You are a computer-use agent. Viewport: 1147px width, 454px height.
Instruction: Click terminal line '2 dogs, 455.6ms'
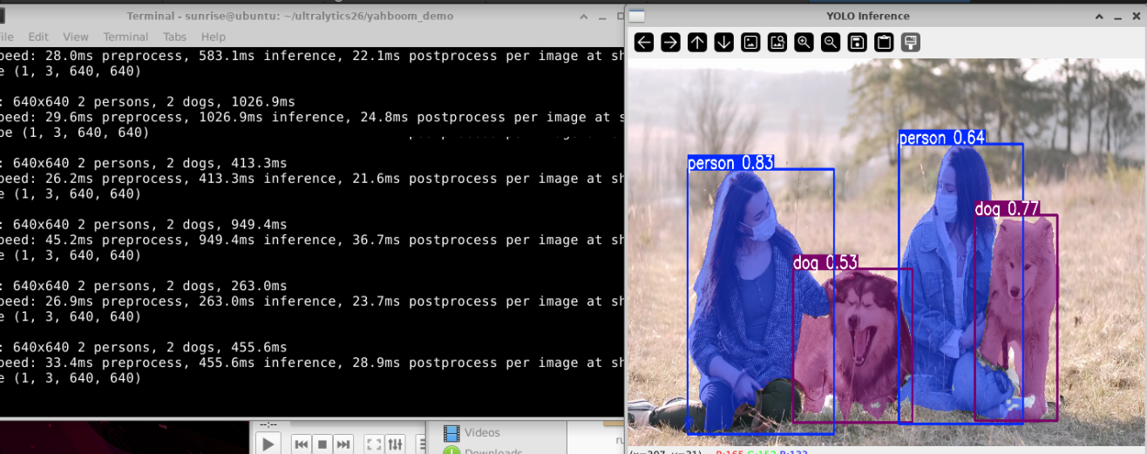point(143,347)
